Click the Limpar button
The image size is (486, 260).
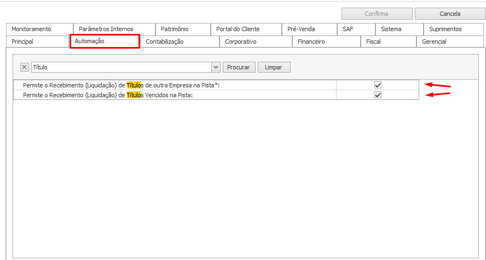(x=274, y=67)
